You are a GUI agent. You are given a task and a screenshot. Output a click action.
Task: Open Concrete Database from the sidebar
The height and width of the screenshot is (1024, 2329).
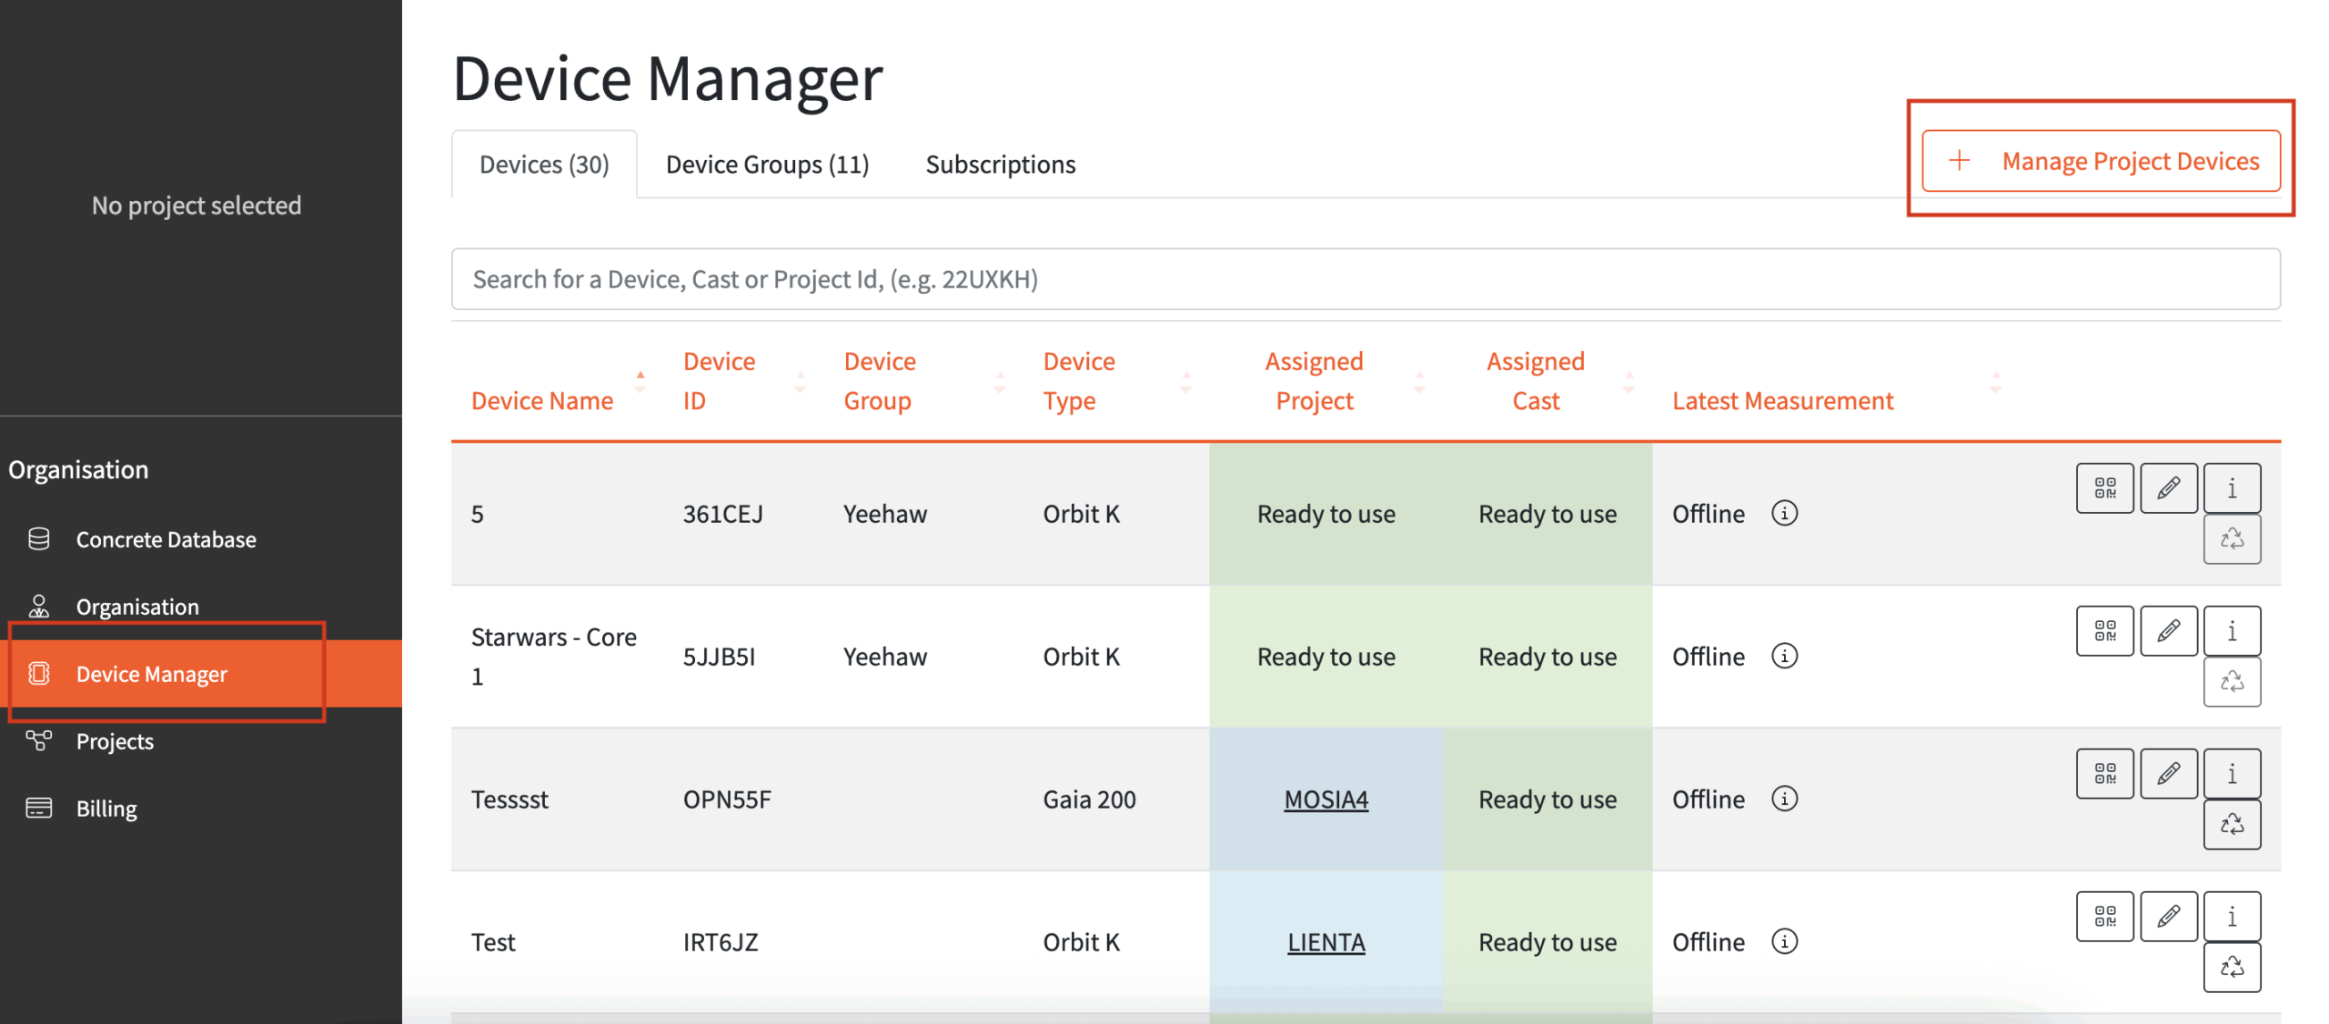point(166,538)
